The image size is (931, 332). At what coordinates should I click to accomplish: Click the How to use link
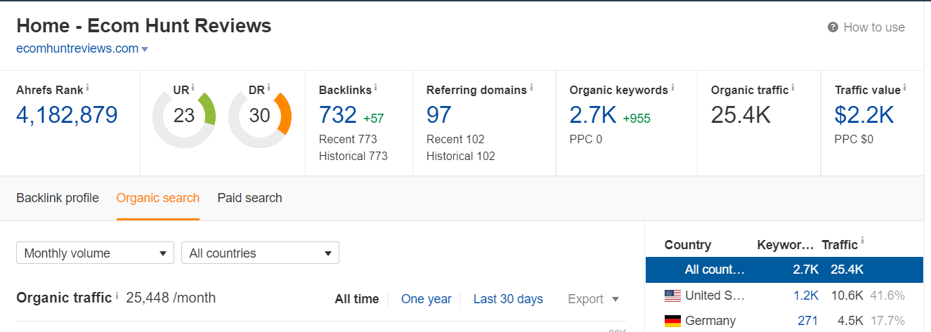pyautogui.click(x=874, y=27)
